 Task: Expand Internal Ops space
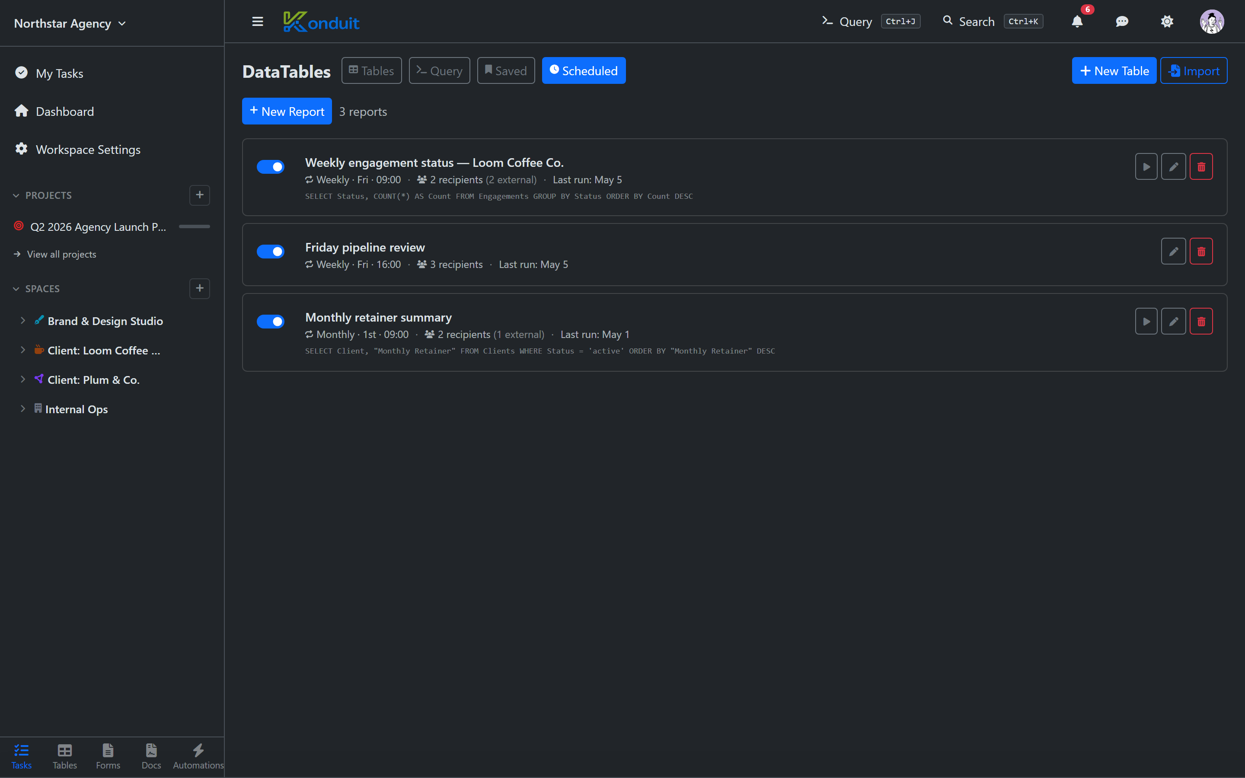tap(22, 408)
